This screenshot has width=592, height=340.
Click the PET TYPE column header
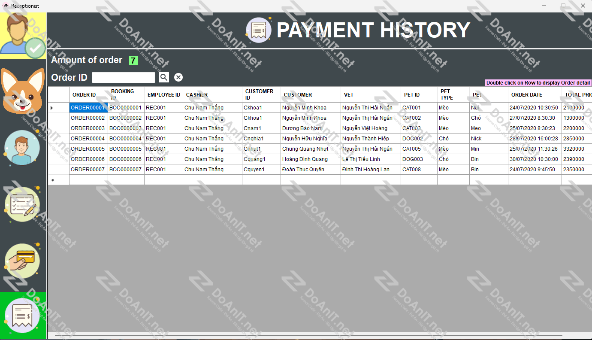[x=453, y=94]
